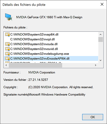Click the horizontal scroll left arrow
The height and width of the screenshot is (124, 107).
point(6,65)
